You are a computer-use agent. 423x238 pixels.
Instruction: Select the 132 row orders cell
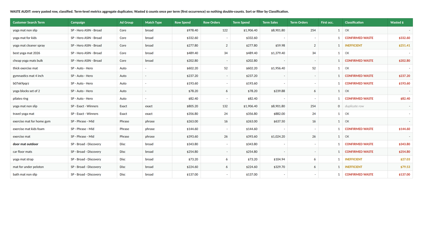(x=216, y=106)
